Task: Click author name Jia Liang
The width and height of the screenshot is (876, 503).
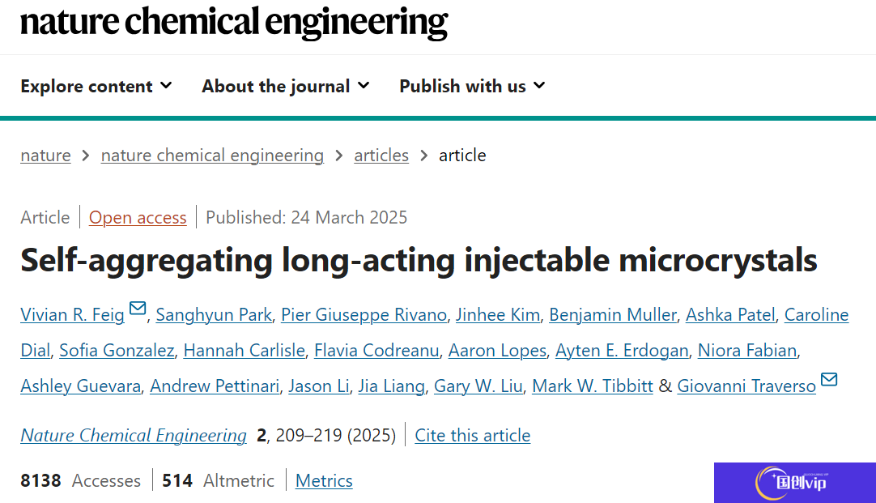Action: tap(392, 386)
